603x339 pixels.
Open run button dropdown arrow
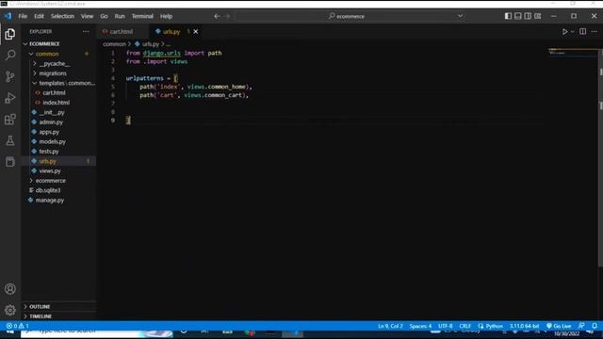pos(573,31)
